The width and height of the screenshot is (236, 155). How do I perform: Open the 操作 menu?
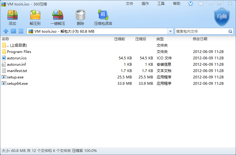pos(145,4)
